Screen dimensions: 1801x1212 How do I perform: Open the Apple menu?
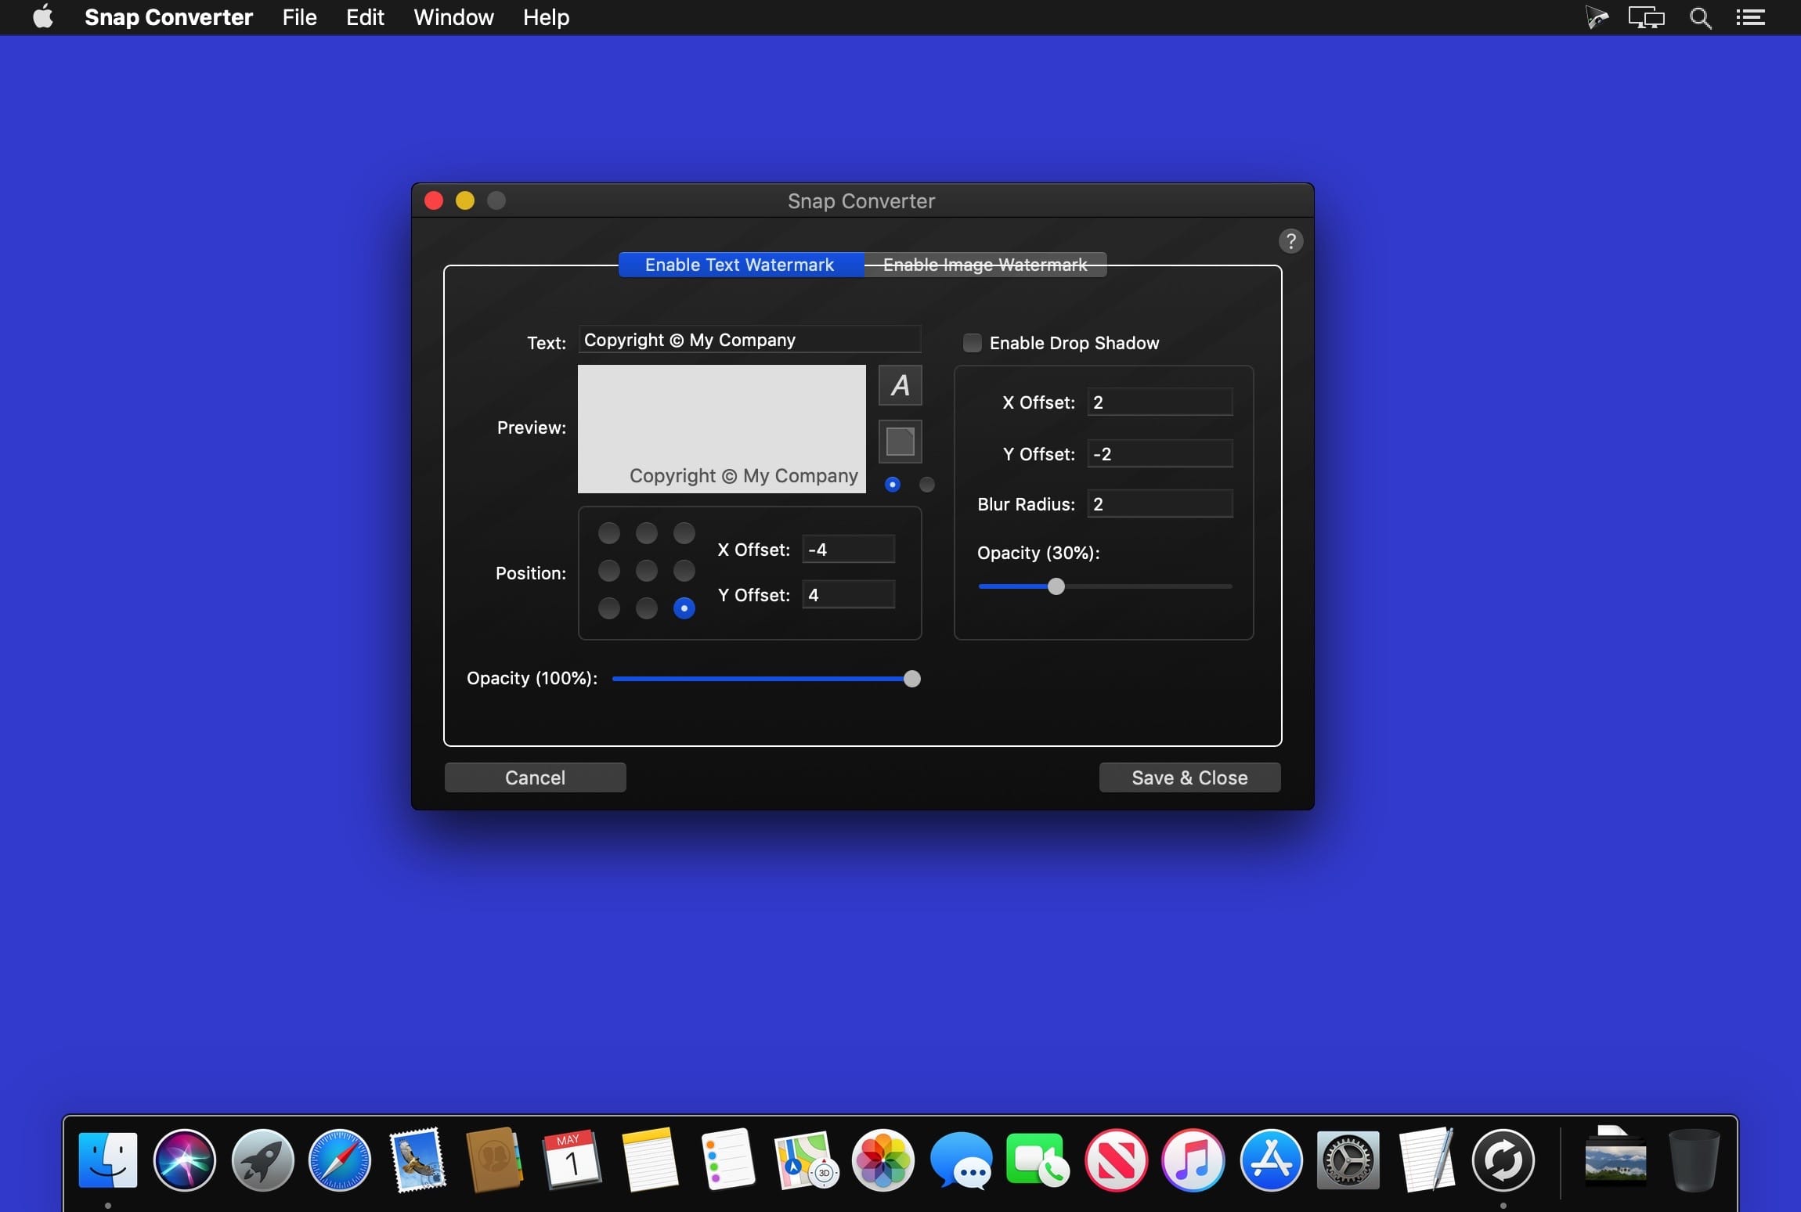[x=43, y=17]
